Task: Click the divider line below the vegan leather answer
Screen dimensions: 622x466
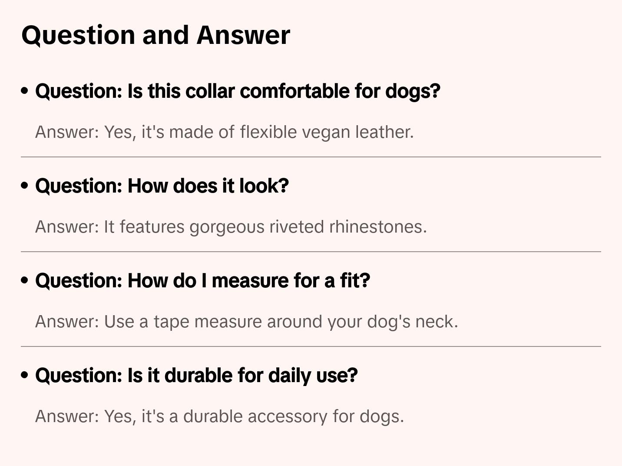Action: (x=311, y=157)
